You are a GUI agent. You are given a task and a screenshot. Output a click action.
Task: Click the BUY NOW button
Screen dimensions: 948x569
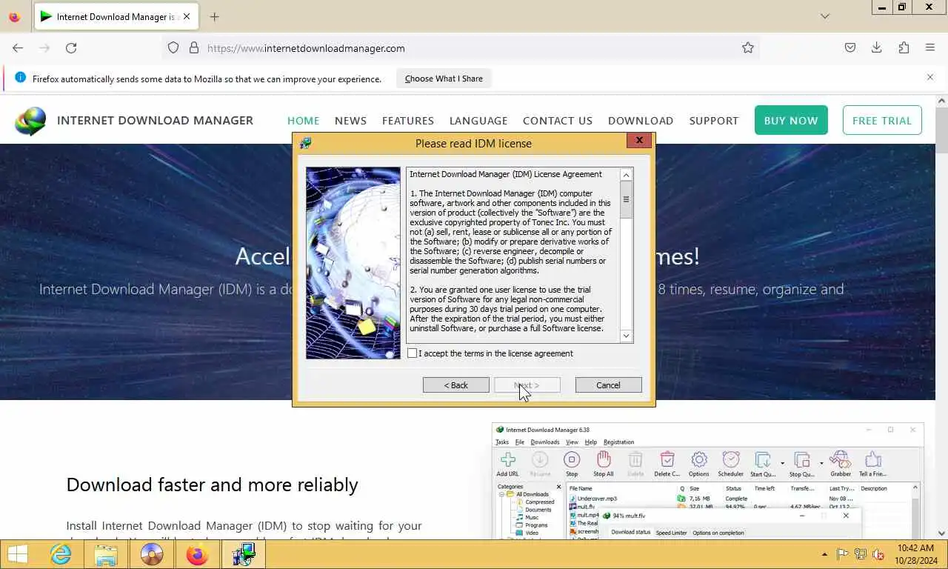pos(791,120)
